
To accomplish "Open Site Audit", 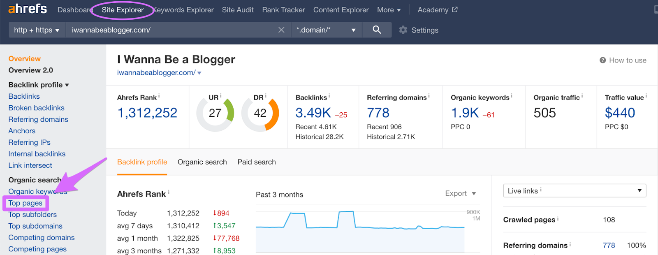I will point(238,10).
